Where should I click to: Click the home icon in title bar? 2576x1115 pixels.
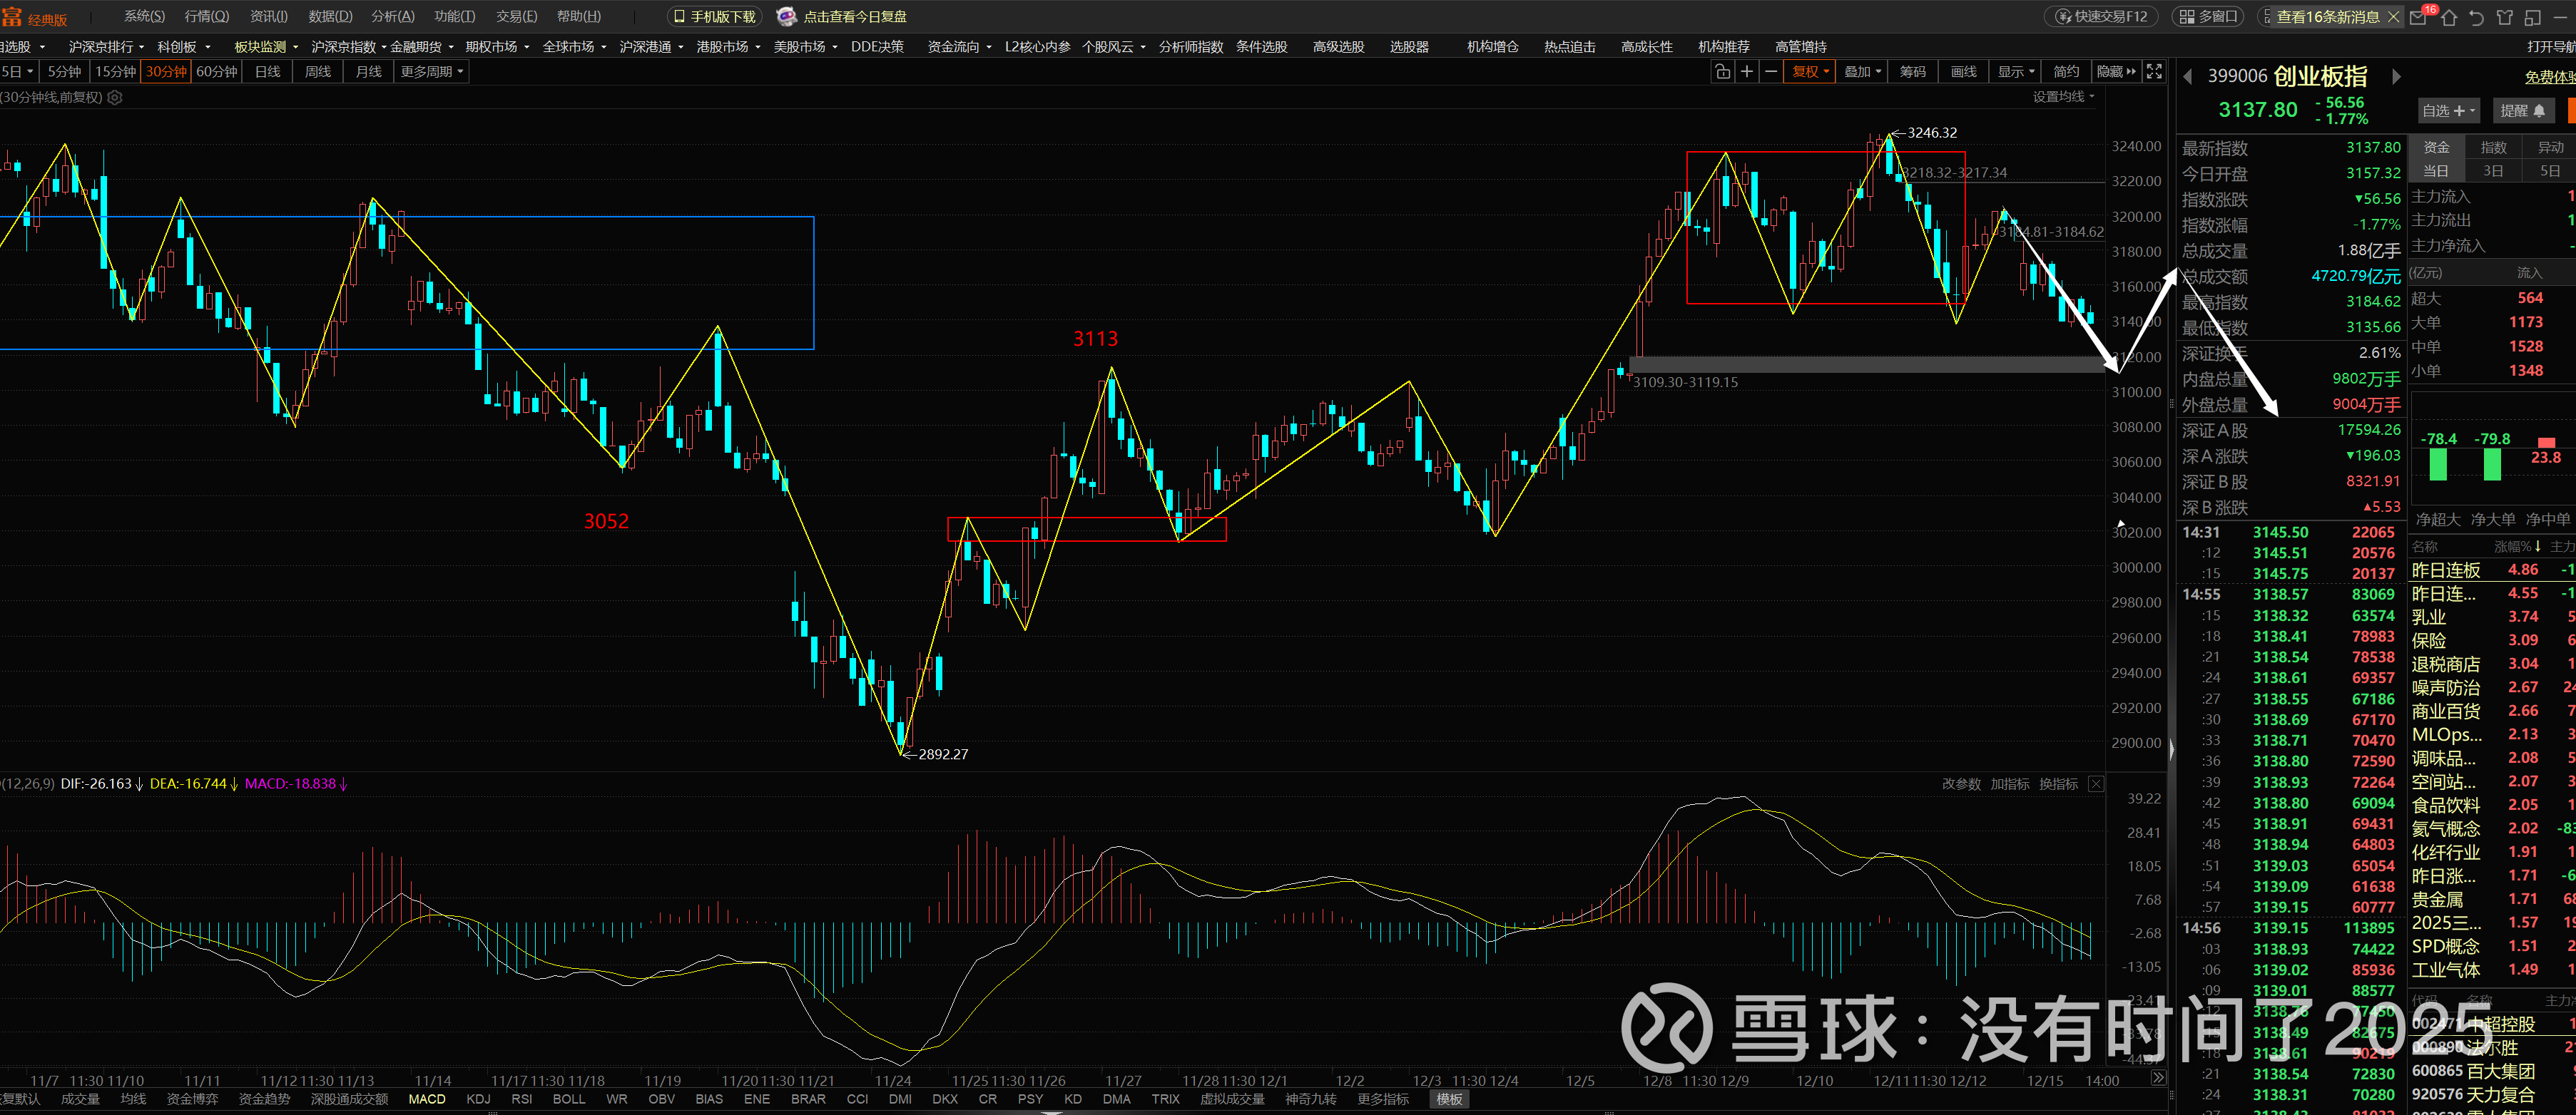click(2448, 17)
